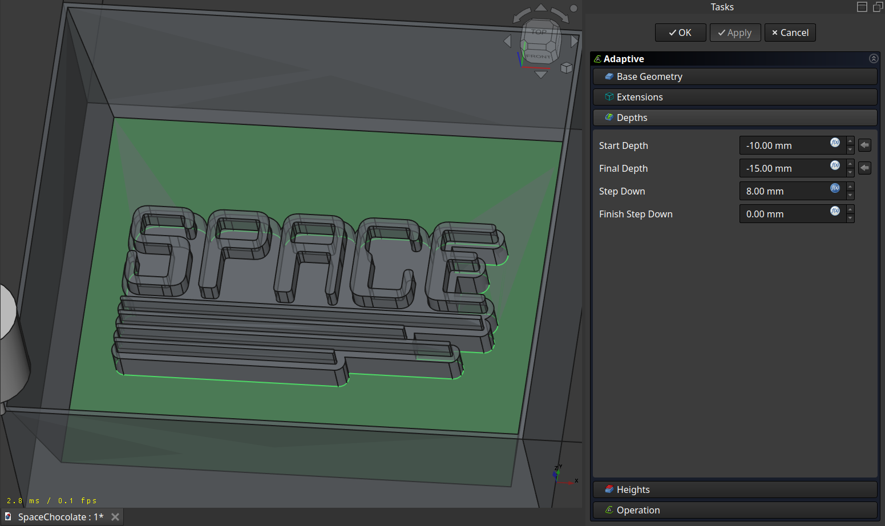Select FRONT face on navigation cube
The image size is (885, 526).
(539, 56)
